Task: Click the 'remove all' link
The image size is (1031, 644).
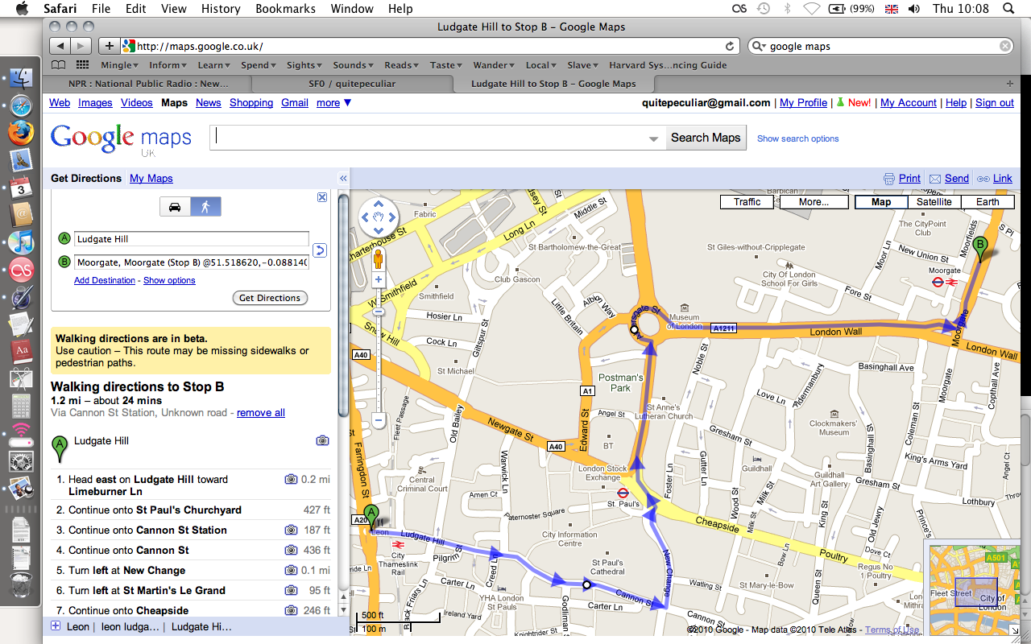Action: point(260,413)
